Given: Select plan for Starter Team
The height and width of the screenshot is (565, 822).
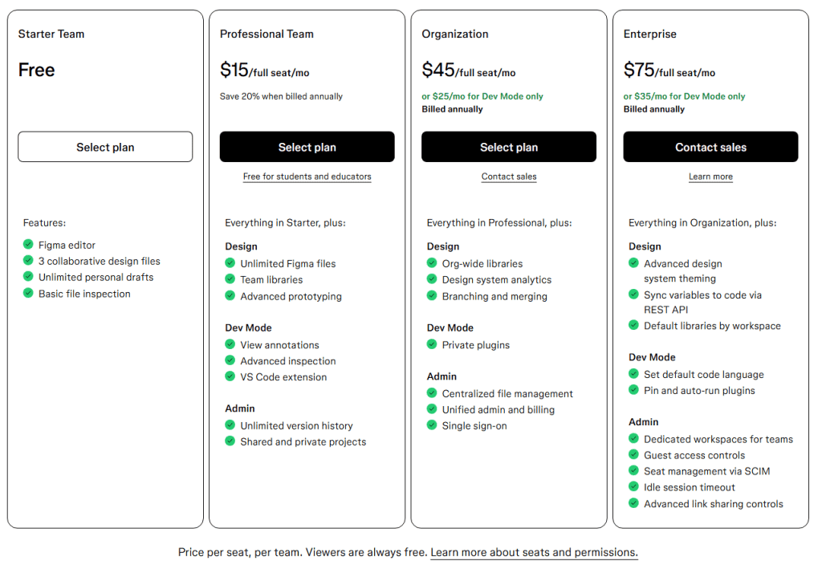Looking at the screenshot, I should pos(104,147).
